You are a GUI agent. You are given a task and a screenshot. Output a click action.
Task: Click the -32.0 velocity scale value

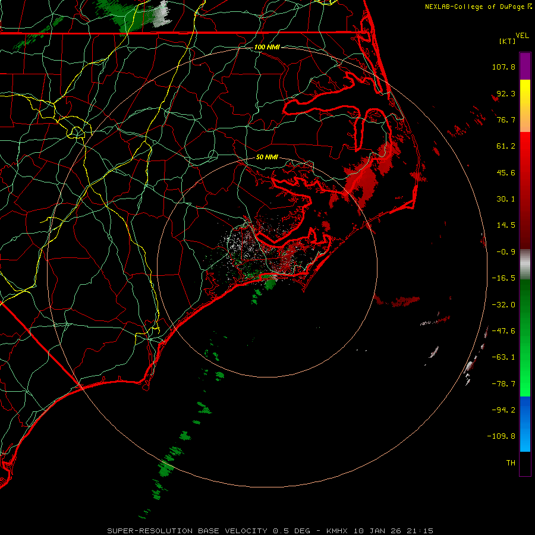point(503,305)
